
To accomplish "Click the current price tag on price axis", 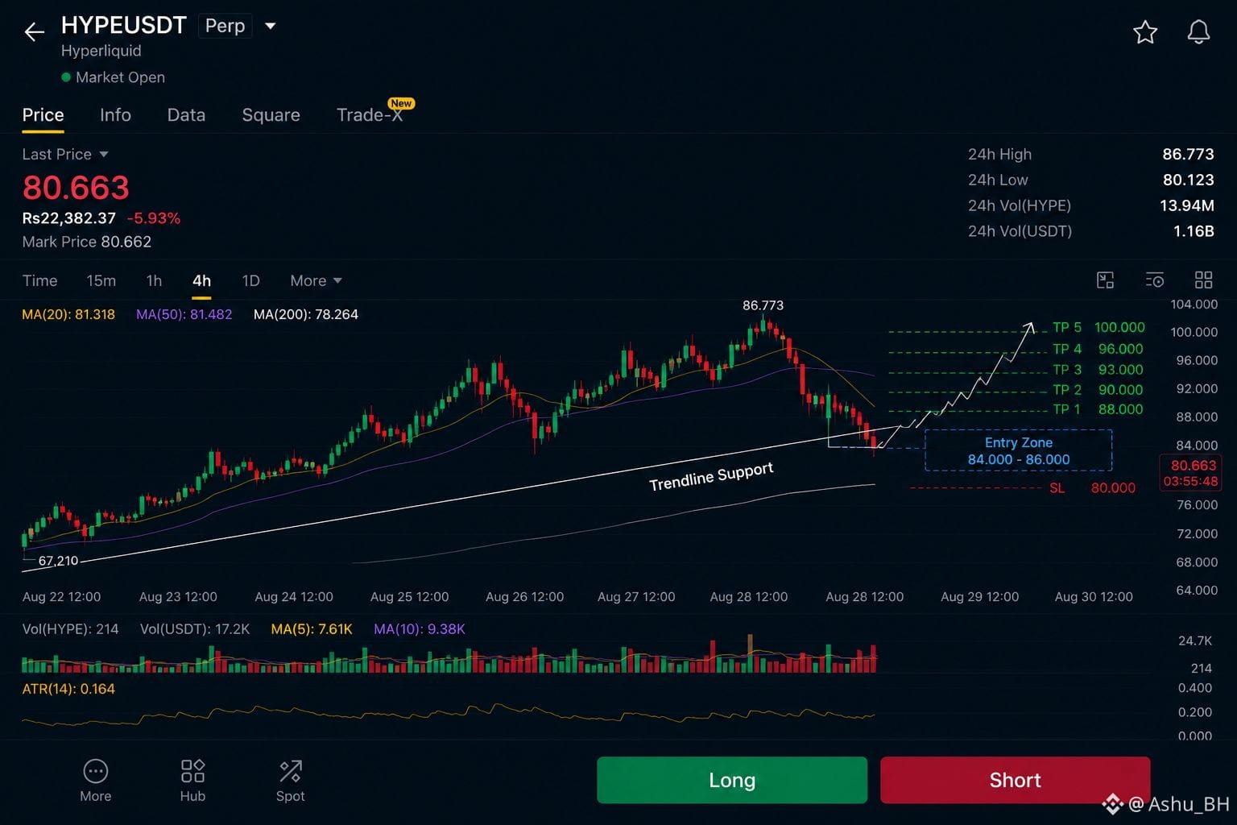I will click(1190, 473).
